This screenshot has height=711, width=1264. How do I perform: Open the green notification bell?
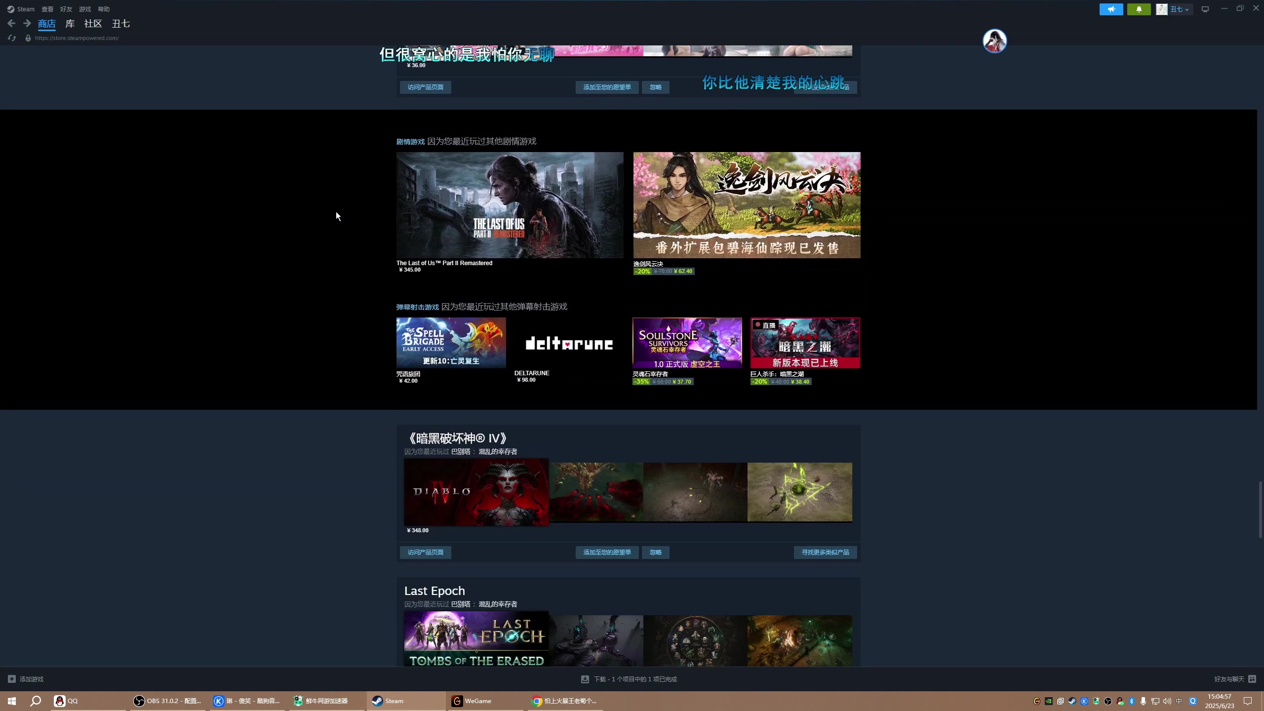tap(1139, 9)
